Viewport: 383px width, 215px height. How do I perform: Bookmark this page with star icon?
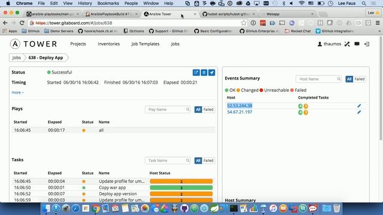point(244,23)
